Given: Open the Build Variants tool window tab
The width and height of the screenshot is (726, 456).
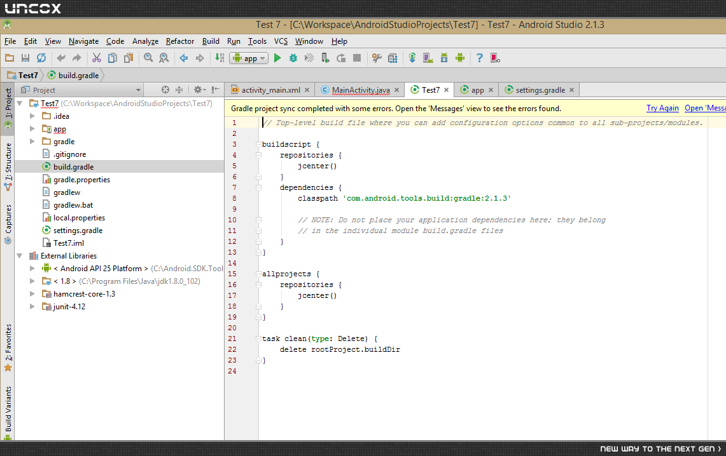Looking at the screenshot, I should click(8, 413).
